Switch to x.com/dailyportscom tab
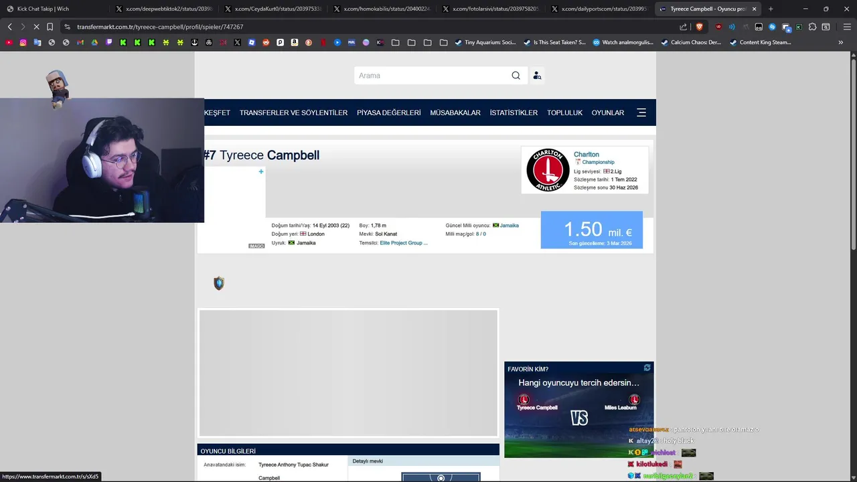The width and height of the screenshot is (857, 482). coord(599,9)
